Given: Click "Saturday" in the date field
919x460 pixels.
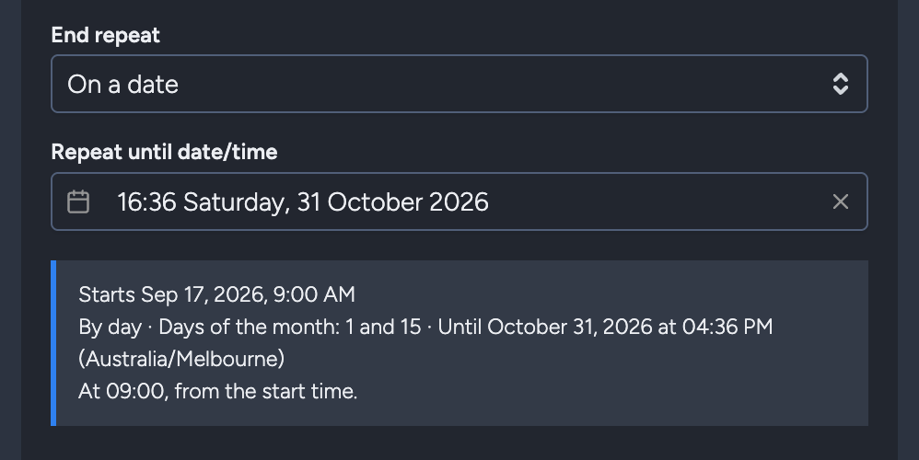Looking at the screenshot, I should [237, 202].
